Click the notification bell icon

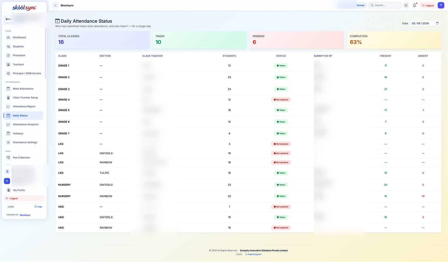[415, 5]
